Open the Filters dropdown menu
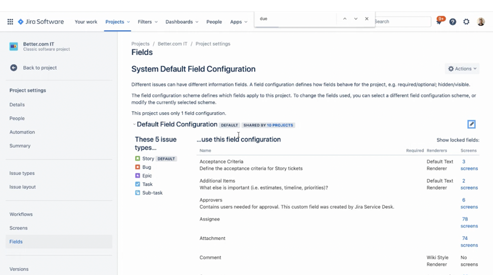Image resolution: width=493 pixels, height=275 pixels. coord(148,22)
